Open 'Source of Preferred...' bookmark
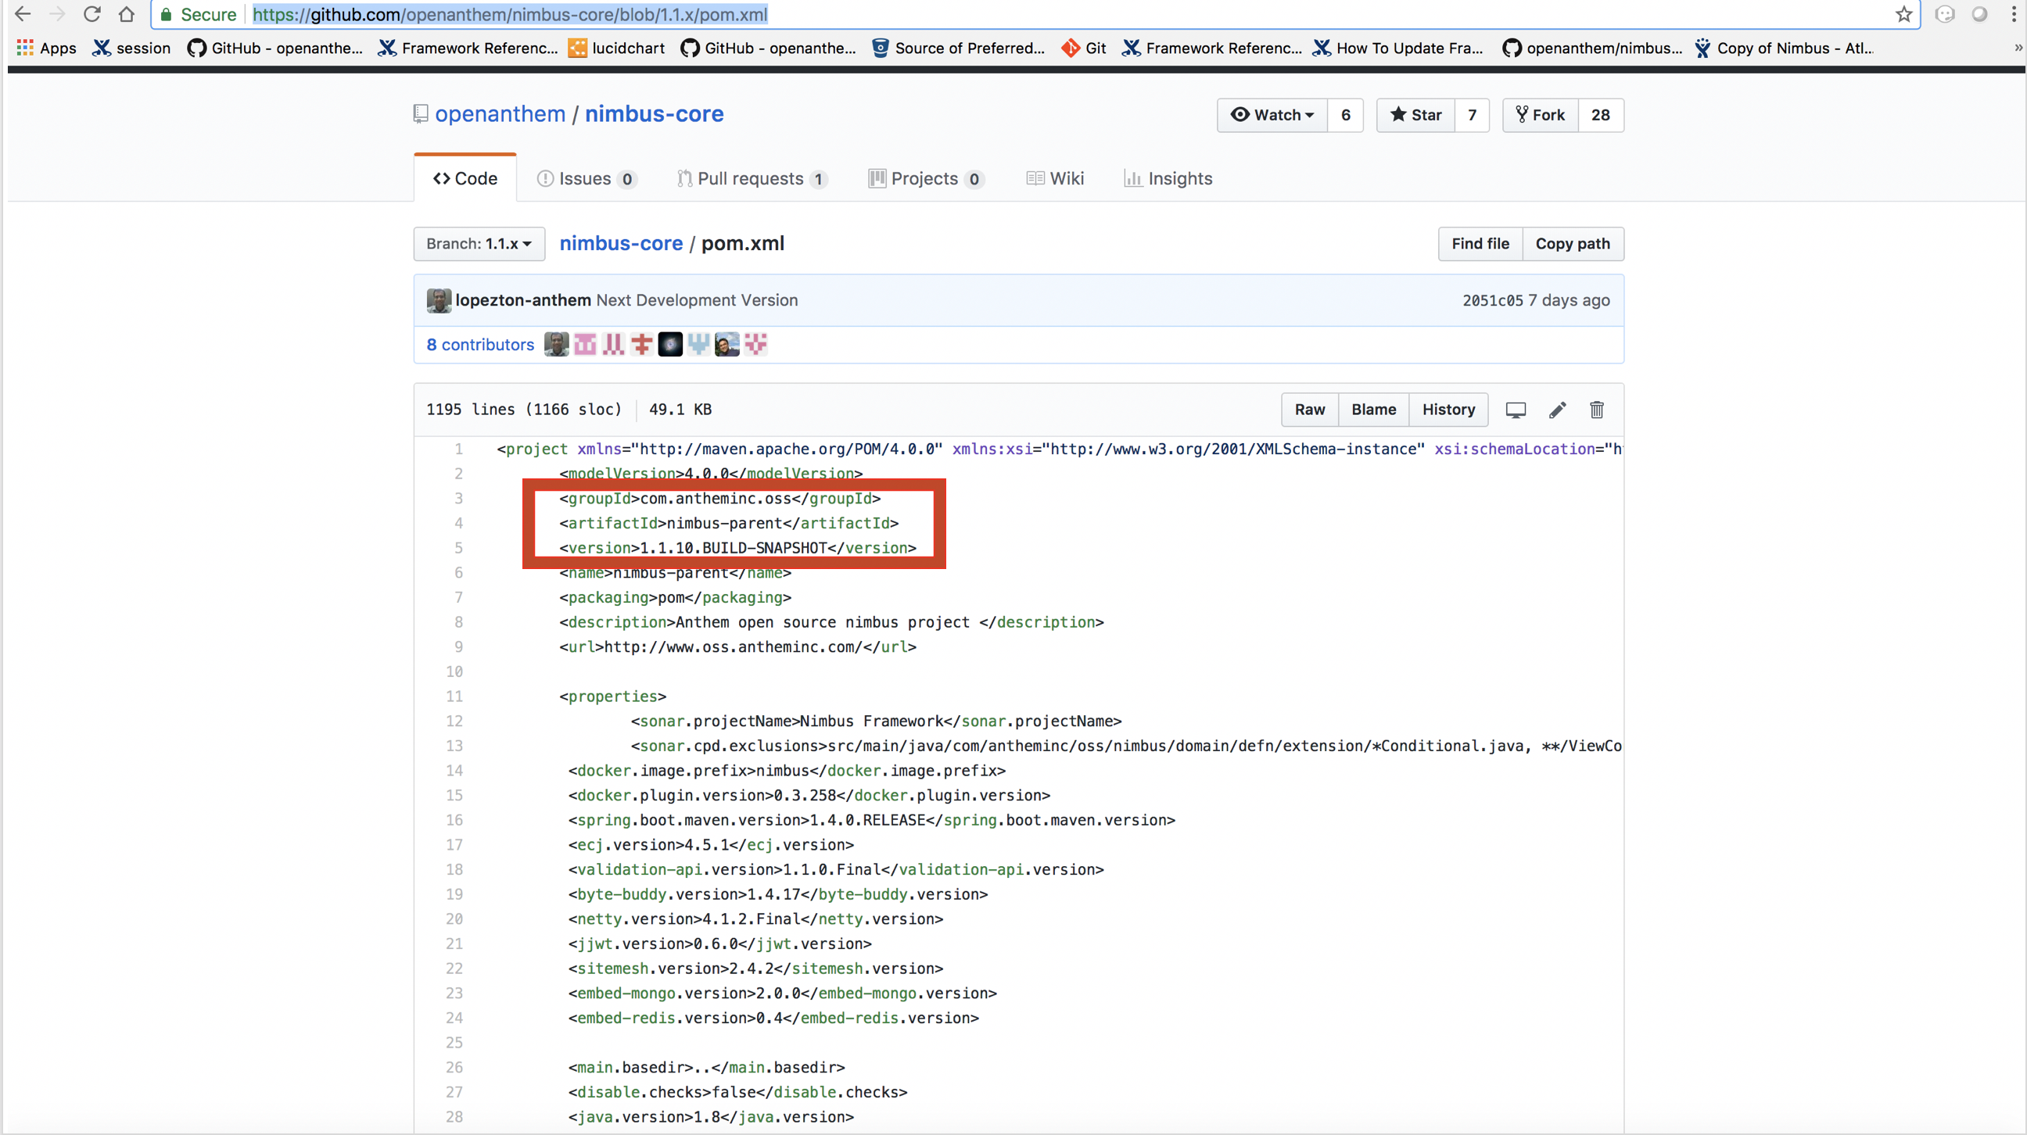Screen dimensions: 2027x1135 click(x=959, y=48)
